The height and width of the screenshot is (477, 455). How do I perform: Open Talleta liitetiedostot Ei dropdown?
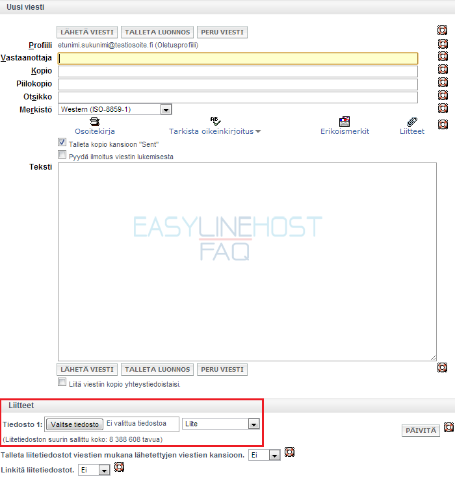click(264, 455)
